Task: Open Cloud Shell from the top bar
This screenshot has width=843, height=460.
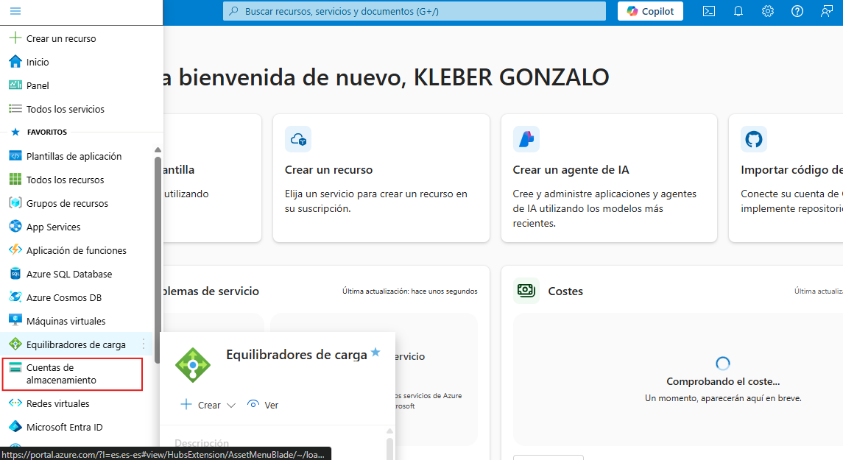Action: (x=709, y=11)
